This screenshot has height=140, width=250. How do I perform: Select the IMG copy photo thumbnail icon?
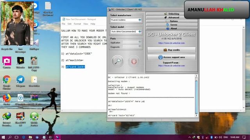point(34,64)
